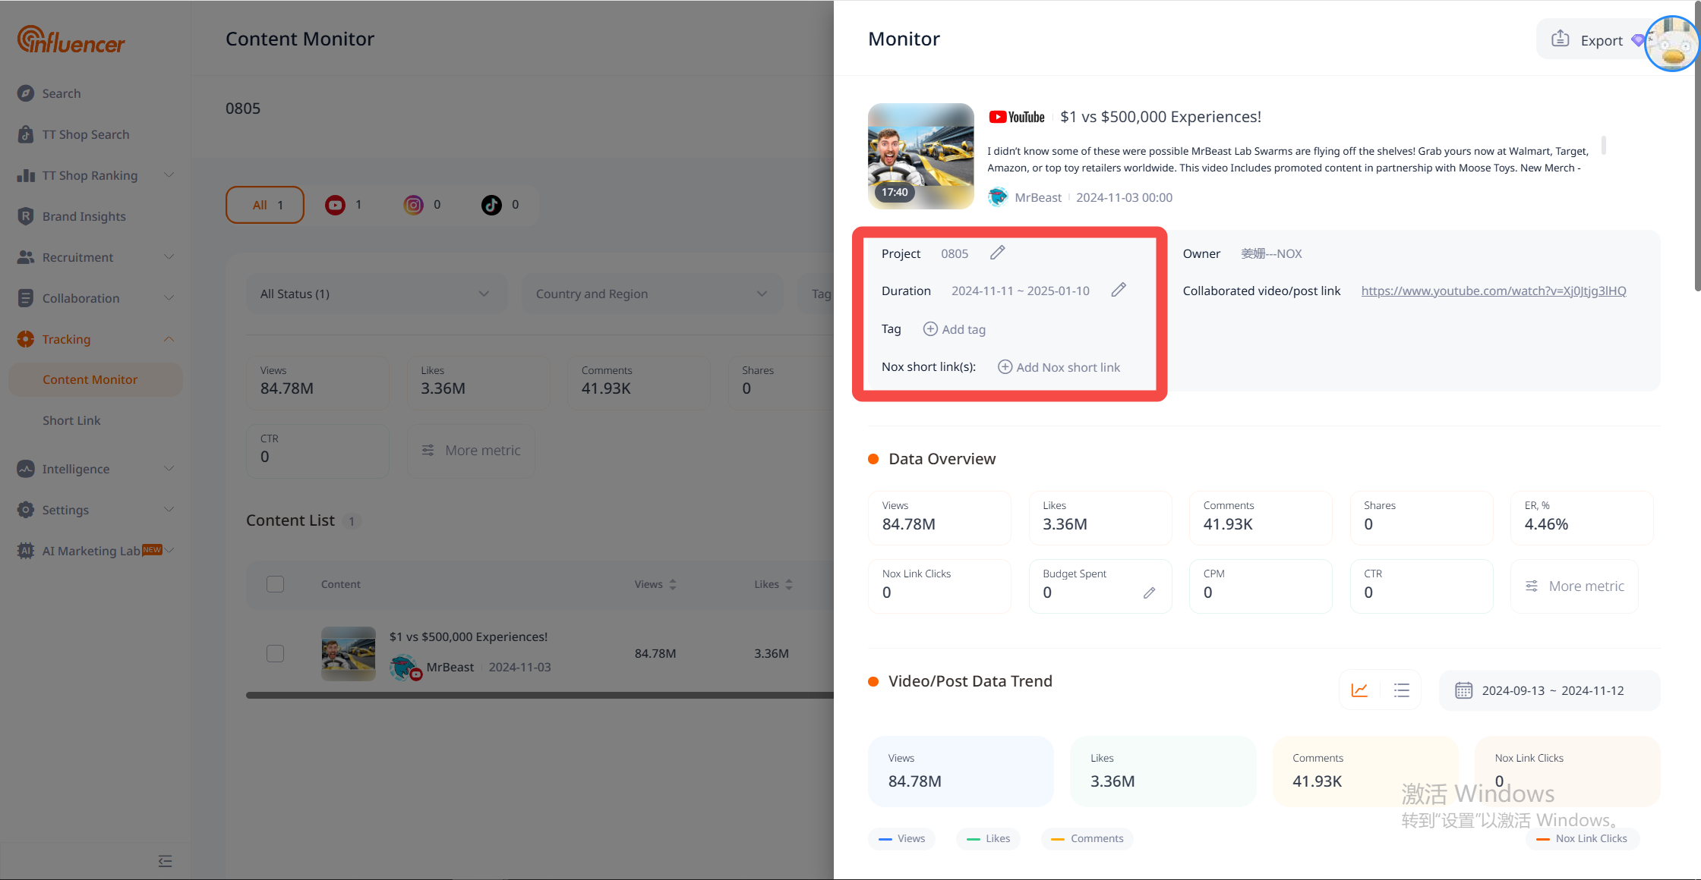Open Short Link in the sidebar

pos(71,420)
